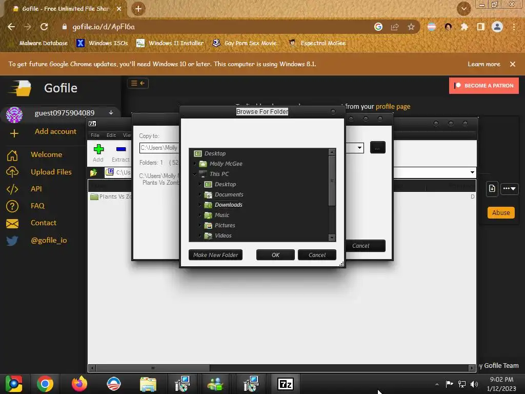The image size is (525, 394).
Task: Click Add account in Gofile sidebar
Action: tap(55, 131)
